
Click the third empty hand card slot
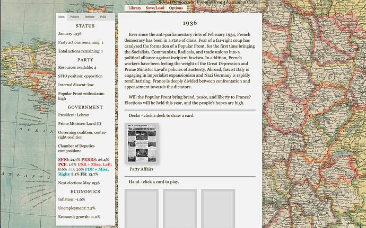click(x=218, y=208)
